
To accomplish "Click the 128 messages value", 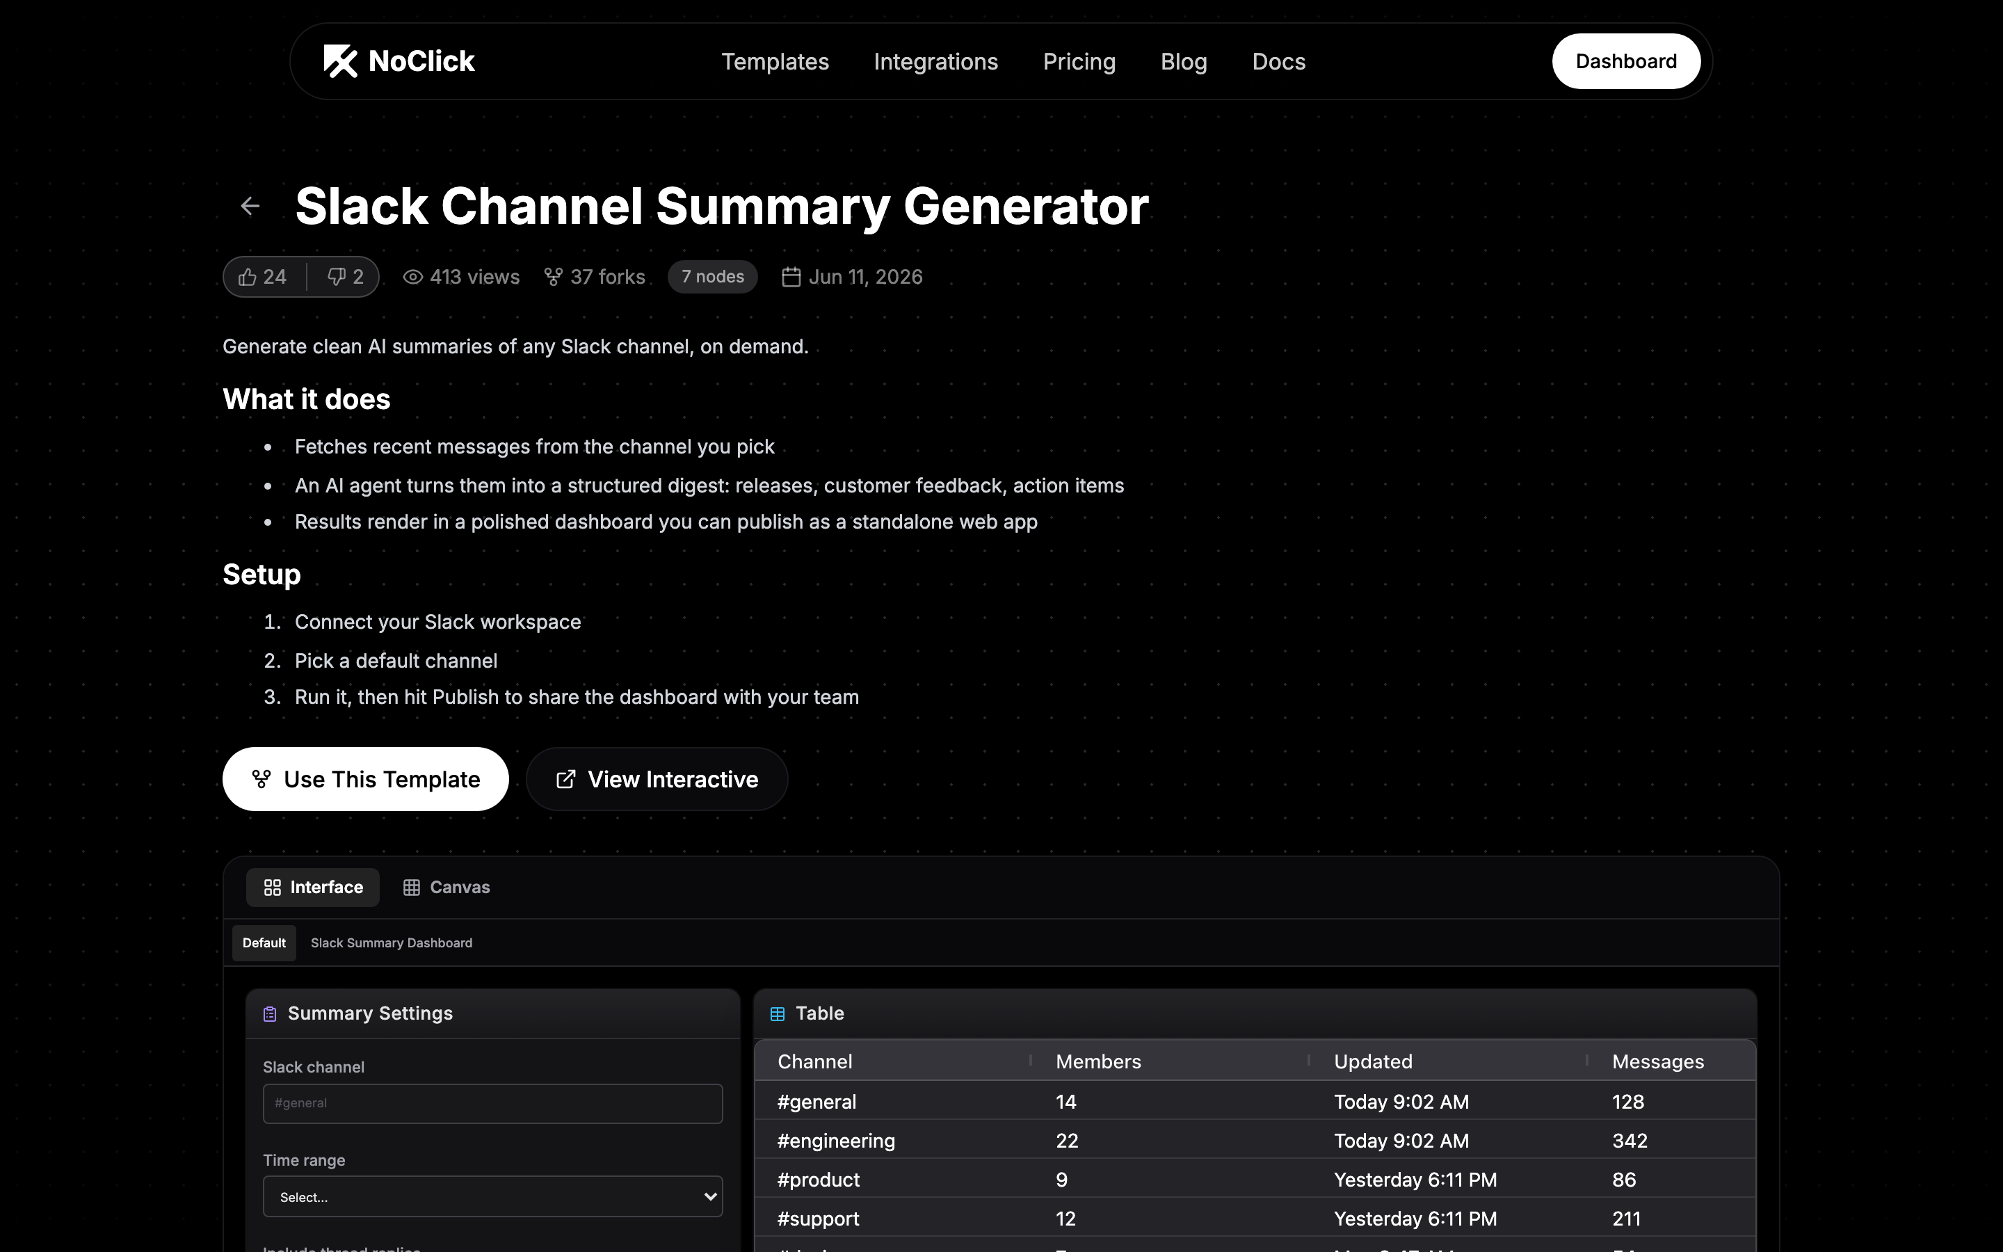I will click(1628, 1102).
